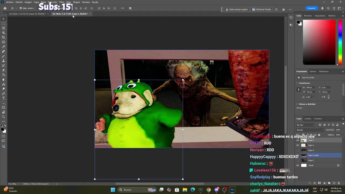This screenshot has height=194, width=345.
Task: Open the Plugins menu
Action: (77, 2)
